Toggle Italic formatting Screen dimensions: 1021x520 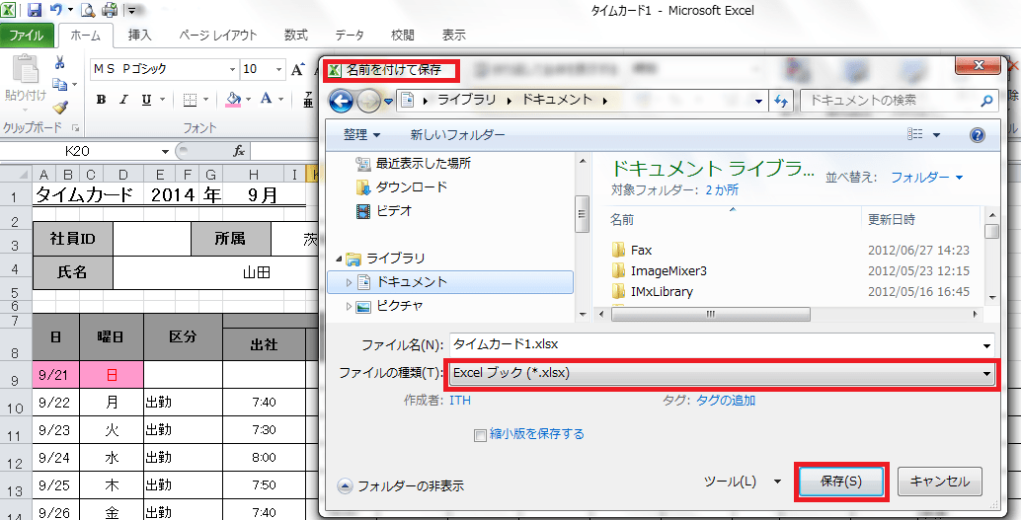click(123, 100)
